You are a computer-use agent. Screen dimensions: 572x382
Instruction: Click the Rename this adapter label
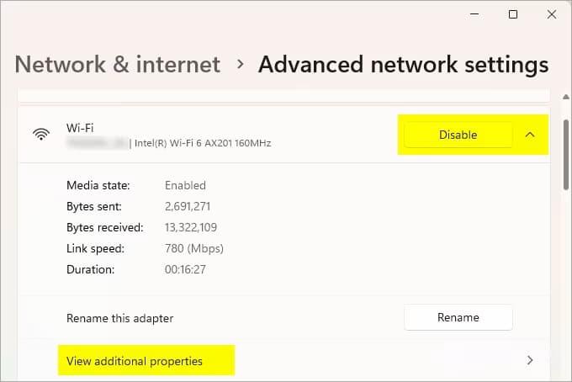(x=119, y=318)
